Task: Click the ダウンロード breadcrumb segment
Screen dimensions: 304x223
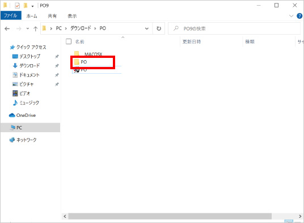Action: 81,28
